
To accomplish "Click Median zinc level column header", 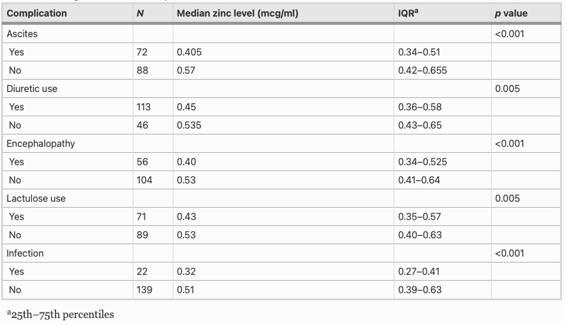I will [238, 13].
